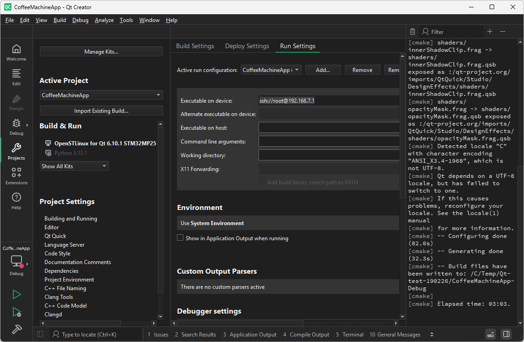524x342 pixels.
Task: Open the Show All Kits dropdown
Action: 74,166
